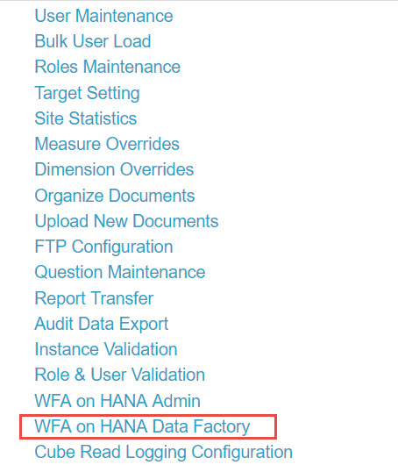
Task: Open FTP Configuration settings
Action: [x=103, y=247]
